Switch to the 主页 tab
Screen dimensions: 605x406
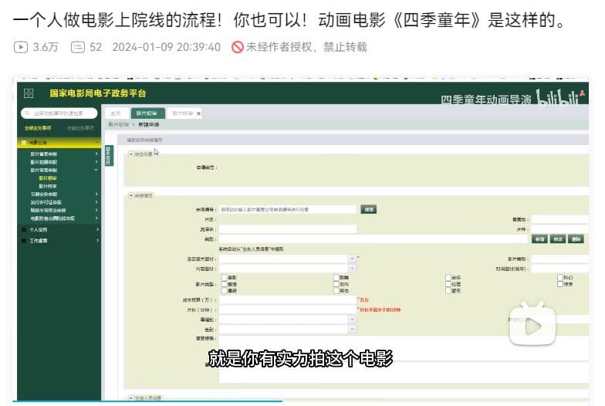(x=115, y=113)
